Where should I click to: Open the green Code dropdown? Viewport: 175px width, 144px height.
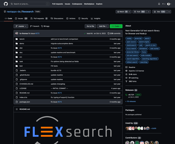click(x=116, y=26)
